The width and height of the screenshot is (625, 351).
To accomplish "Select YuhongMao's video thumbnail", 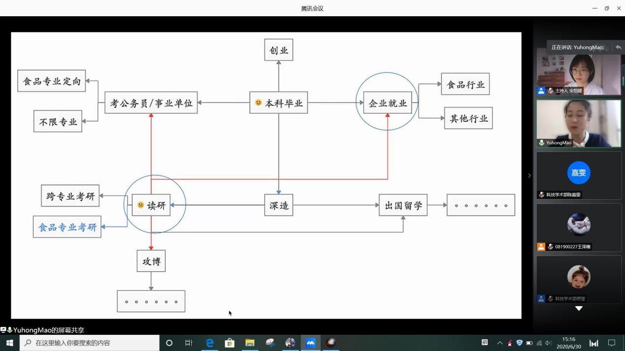I will (x=579, y=123).
